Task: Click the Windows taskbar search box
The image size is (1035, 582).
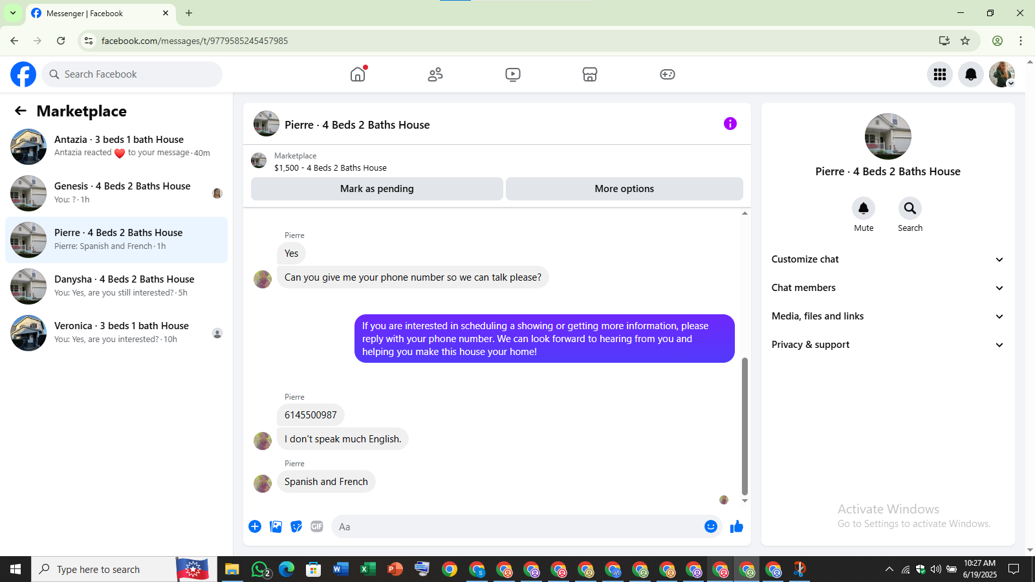Action: point(103,569)
